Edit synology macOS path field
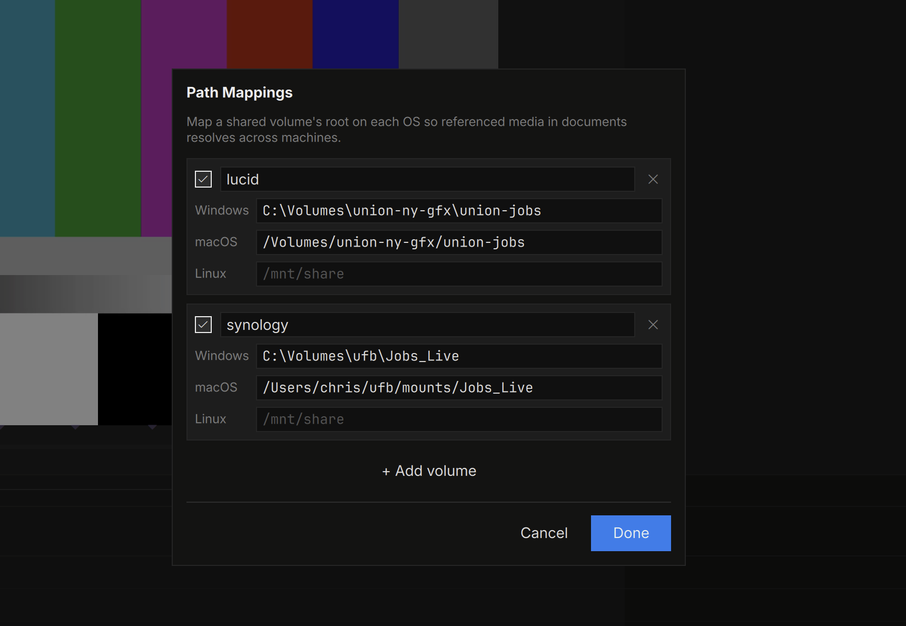The width and height of the screenshot is (906, 626). (459, 388)
